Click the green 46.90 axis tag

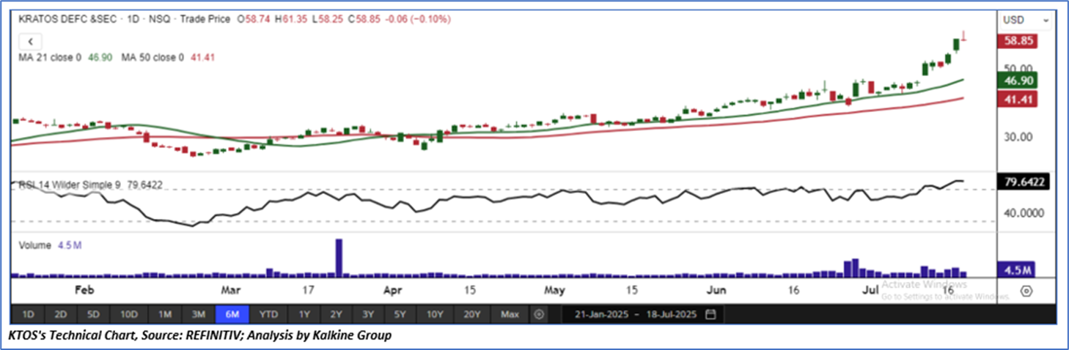(1018, 79)
